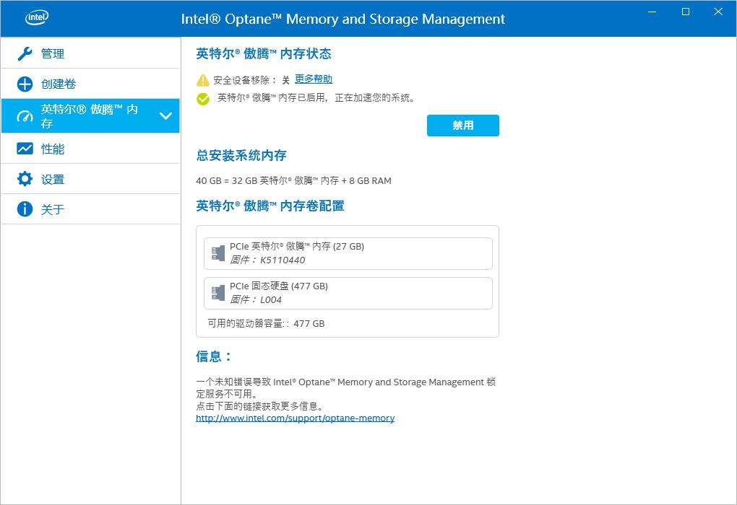
Task: Open the 关于 menu item
Action: tap(90, 208)
